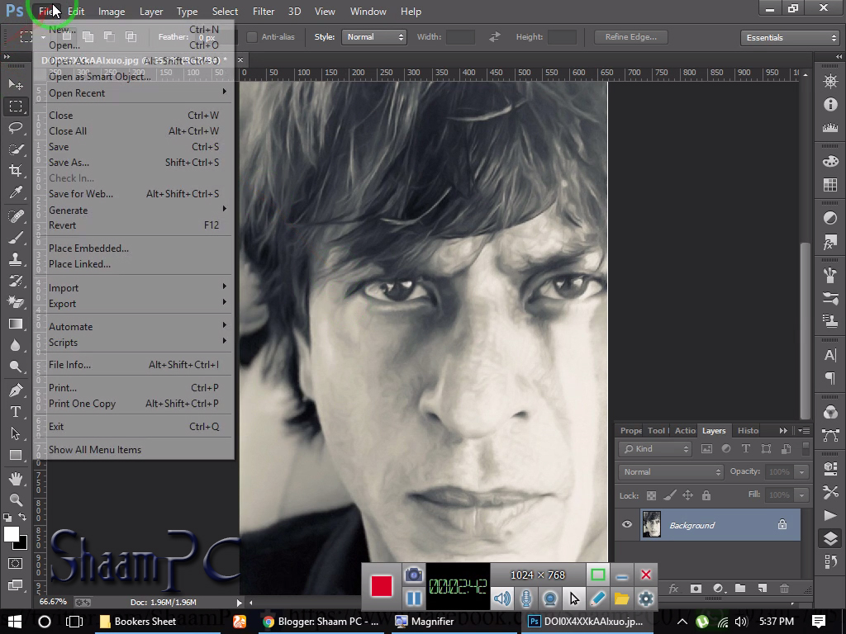The height and width of the screenshot is (634, 846).
Task: Select the Brush tool
Action: pyautogui.click(x=16, y=238)
